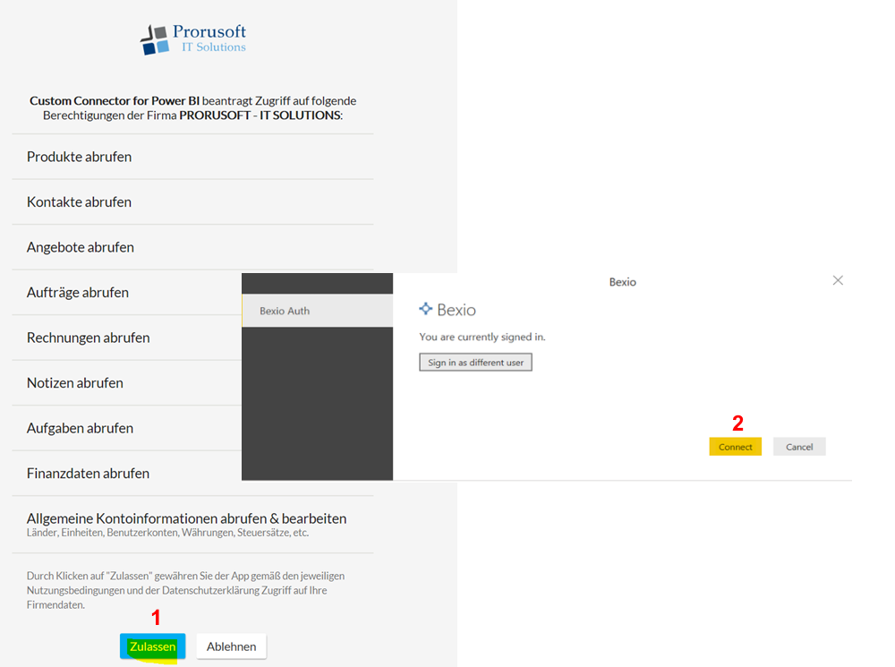Click the Finanzdaten abrufen permission
The height and width of the screenshot is (667, 895).
point(88,473)
